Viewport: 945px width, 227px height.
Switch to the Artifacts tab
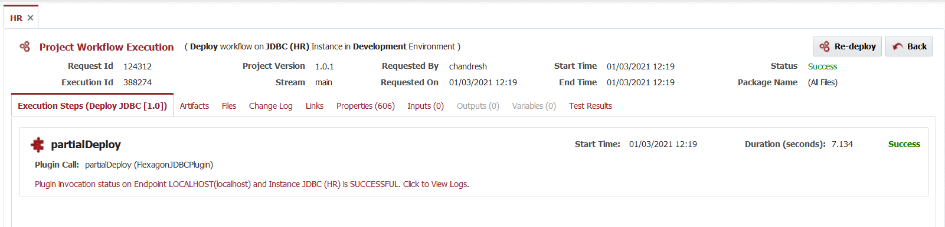point(194,106)
